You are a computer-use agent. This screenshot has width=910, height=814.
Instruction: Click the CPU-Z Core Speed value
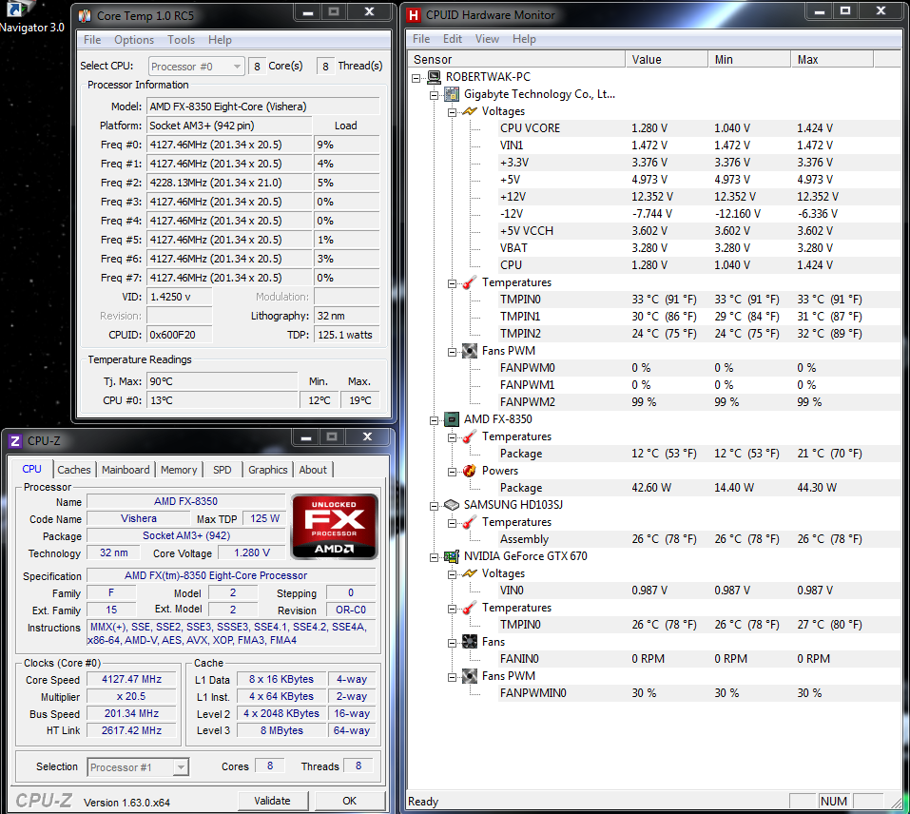(132, 679)
